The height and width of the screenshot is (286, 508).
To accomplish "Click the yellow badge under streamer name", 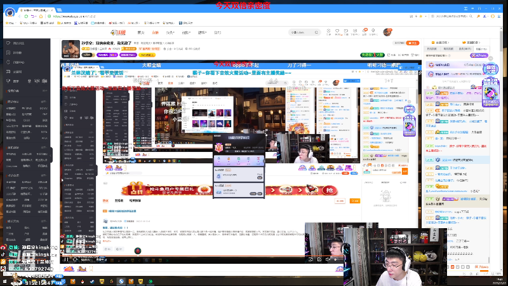I will click(x=147, y=55).
